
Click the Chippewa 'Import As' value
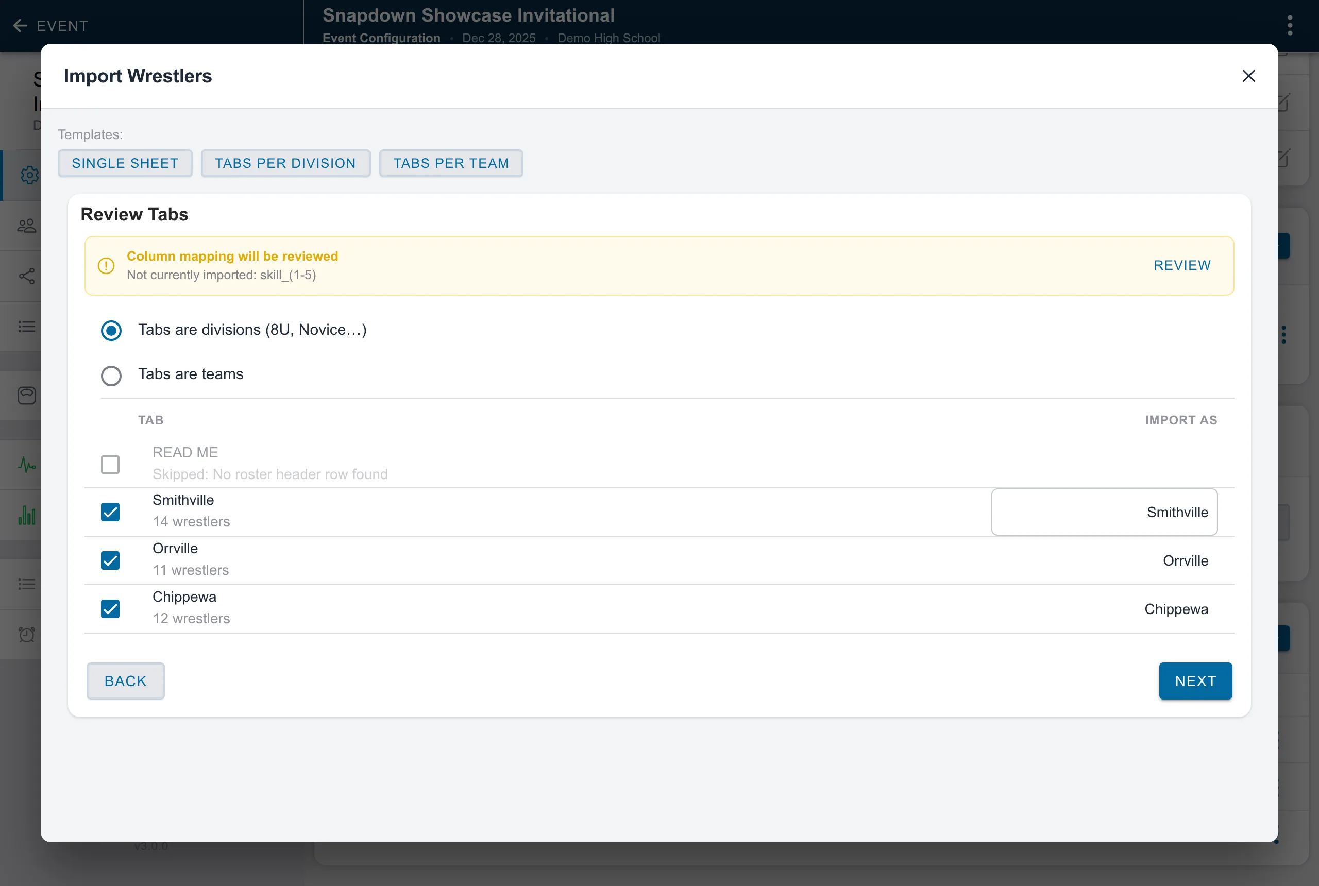1176,609
